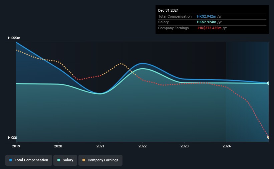Toggle the Total Compensation legend series

(x=29, y=160)
